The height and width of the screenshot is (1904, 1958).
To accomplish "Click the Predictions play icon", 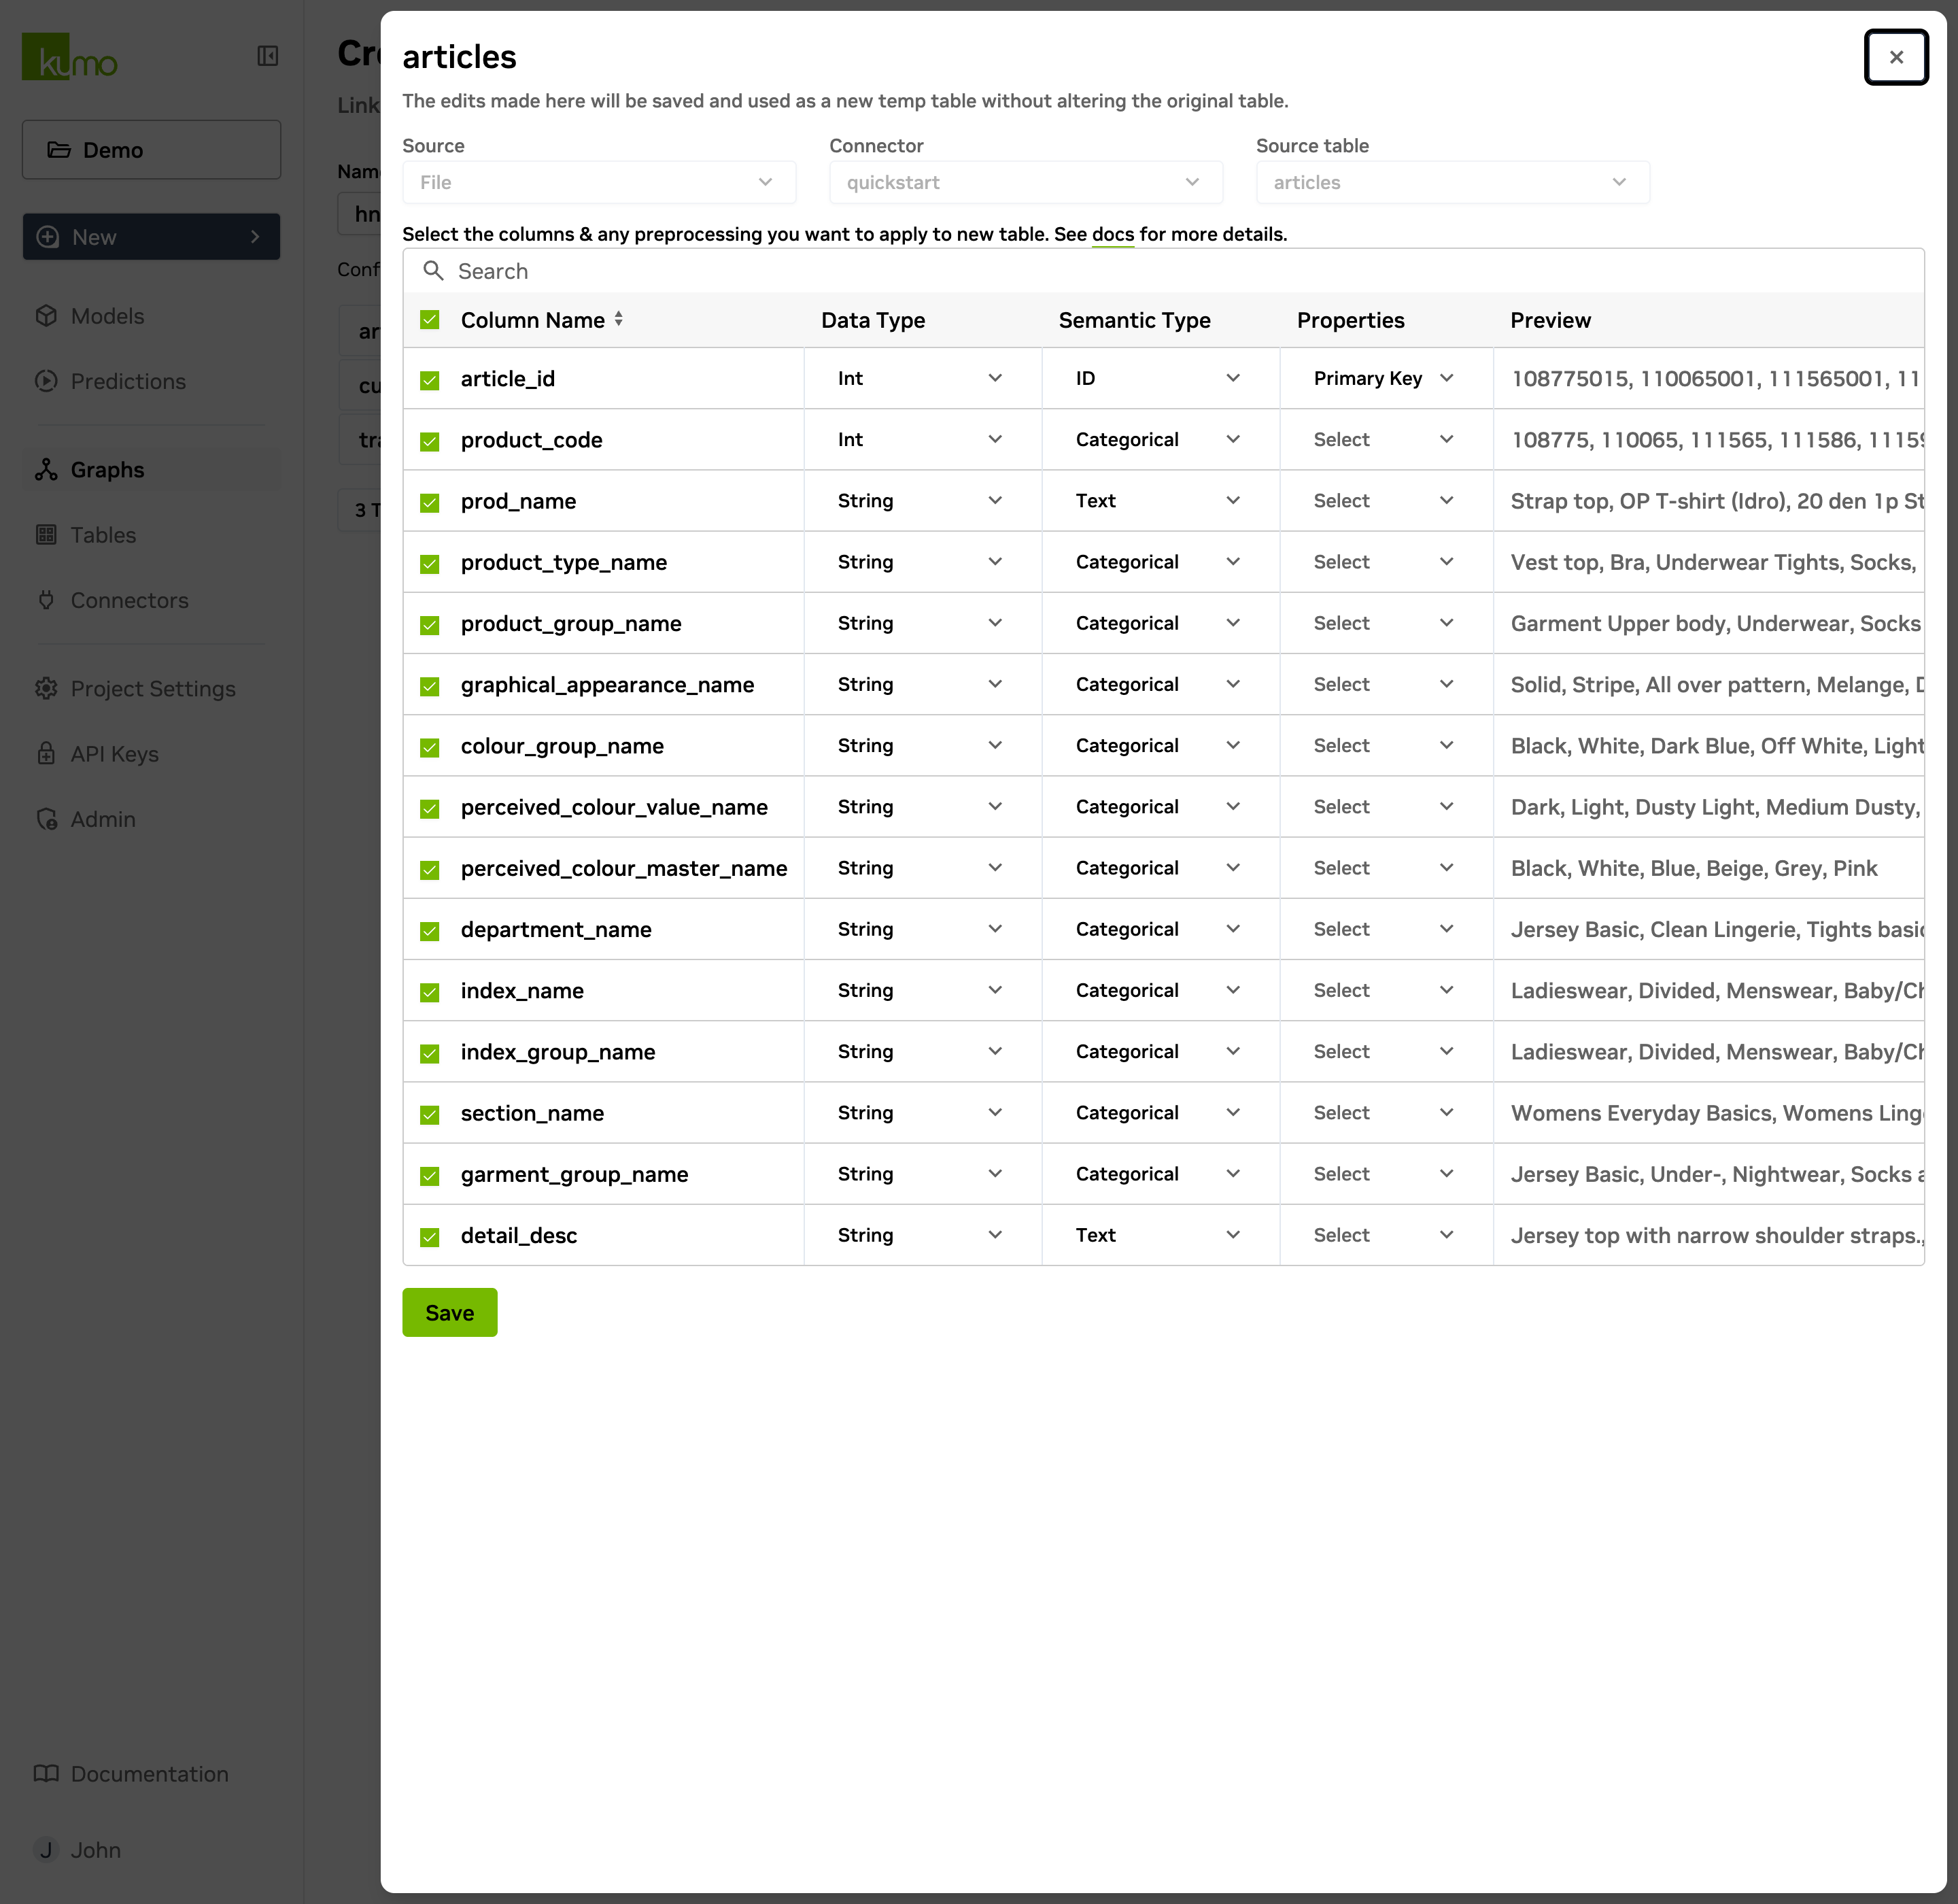I will pos(46,381).
